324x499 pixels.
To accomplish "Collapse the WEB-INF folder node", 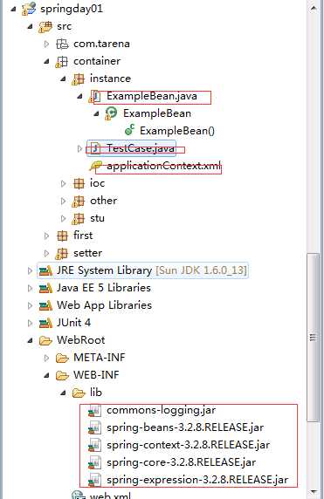I will point(46,376).
